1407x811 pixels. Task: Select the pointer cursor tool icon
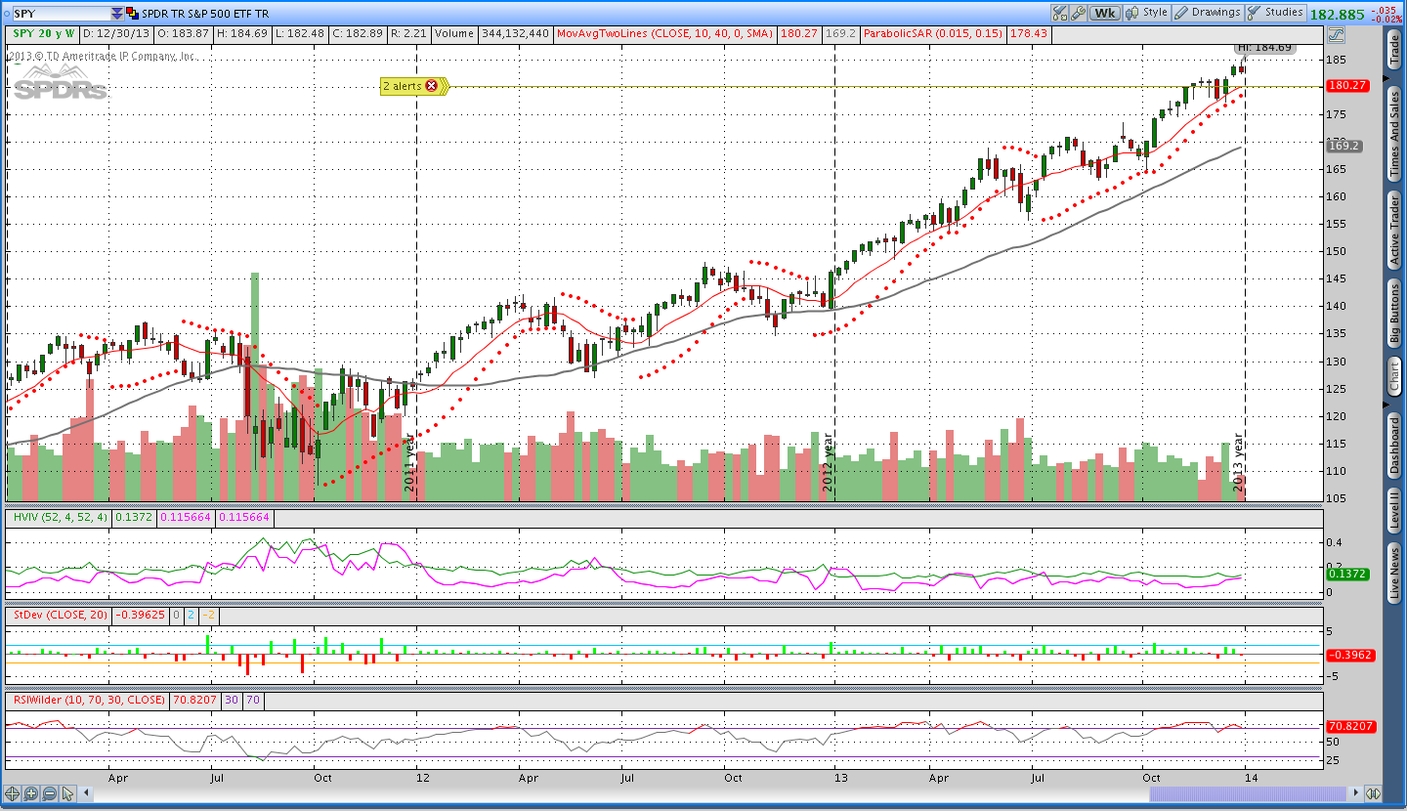(69, 793)
